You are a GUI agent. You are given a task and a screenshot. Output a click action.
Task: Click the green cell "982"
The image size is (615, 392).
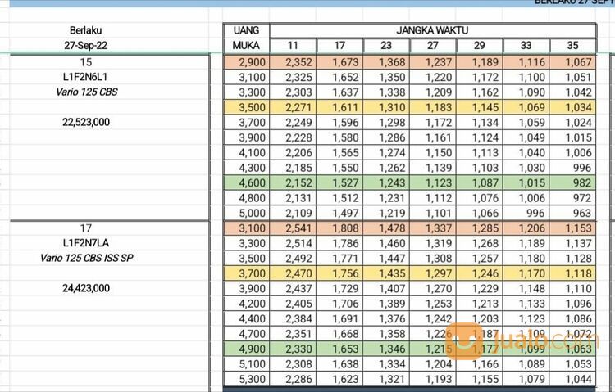pyautogui.click(x=573, y=182)
